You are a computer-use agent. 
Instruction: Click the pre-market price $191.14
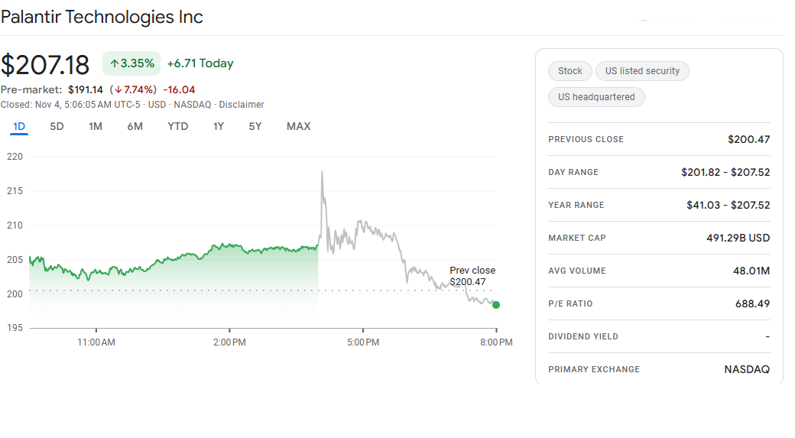[x=86, y=89]
